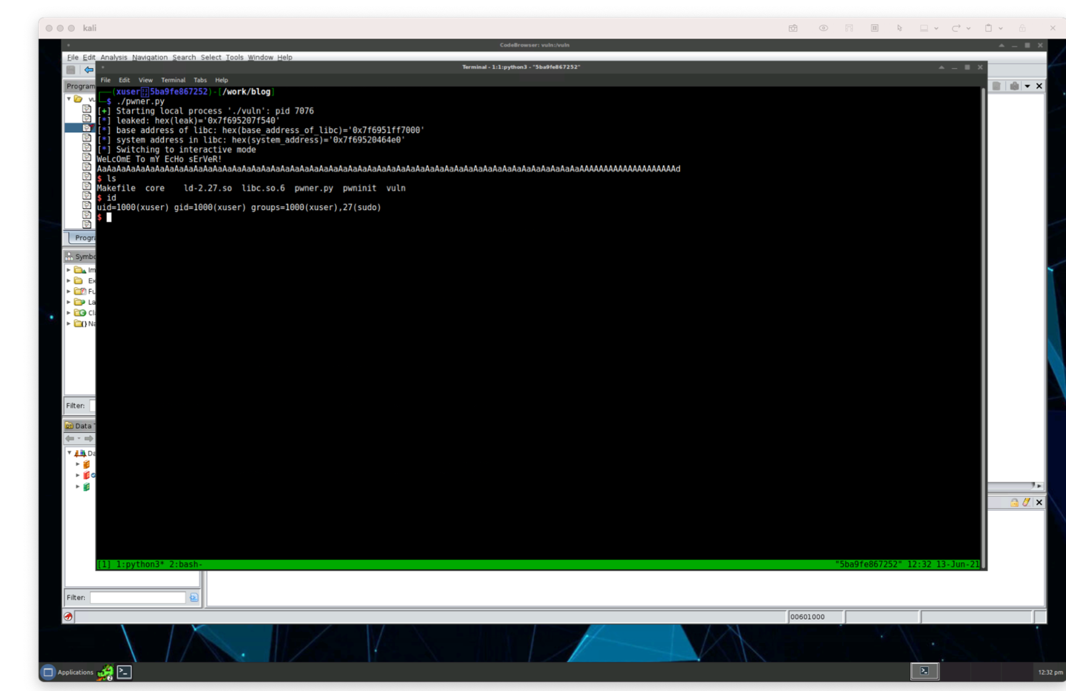
Task: Click the back navigation arrow in Ghidra's toolbar
Action: pos(88,70)
